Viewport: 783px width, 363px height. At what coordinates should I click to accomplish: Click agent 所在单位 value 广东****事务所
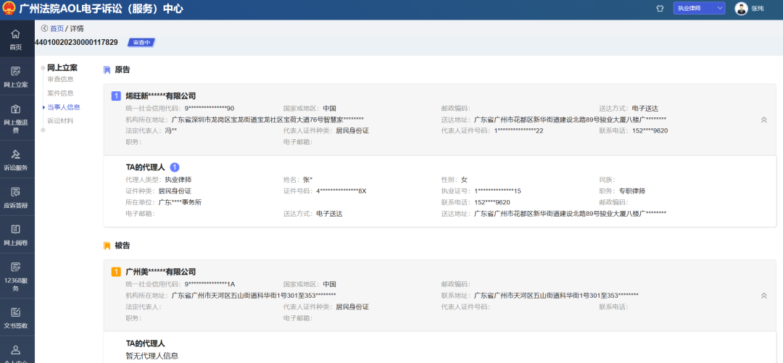[181, 202]
